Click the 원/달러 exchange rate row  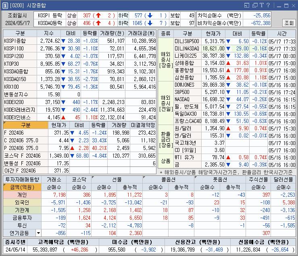[x=235, y=129]
